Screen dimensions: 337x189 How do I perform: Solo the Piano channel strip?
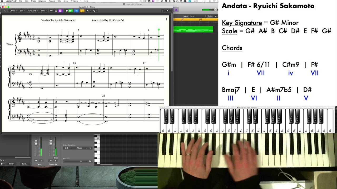[41, 161]
